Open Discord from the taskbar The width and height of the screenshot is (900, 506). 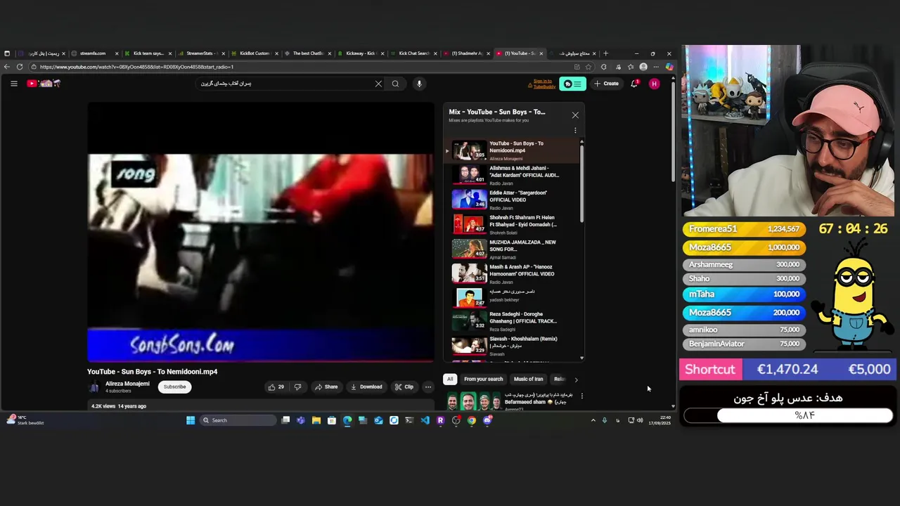[x=487, y=420]
